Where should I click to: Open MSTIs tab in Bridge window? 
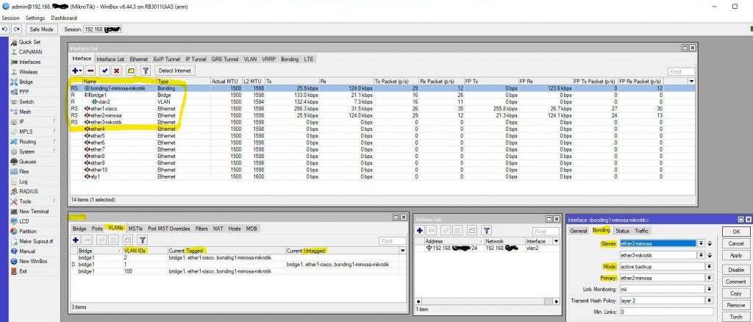point(135,229)
